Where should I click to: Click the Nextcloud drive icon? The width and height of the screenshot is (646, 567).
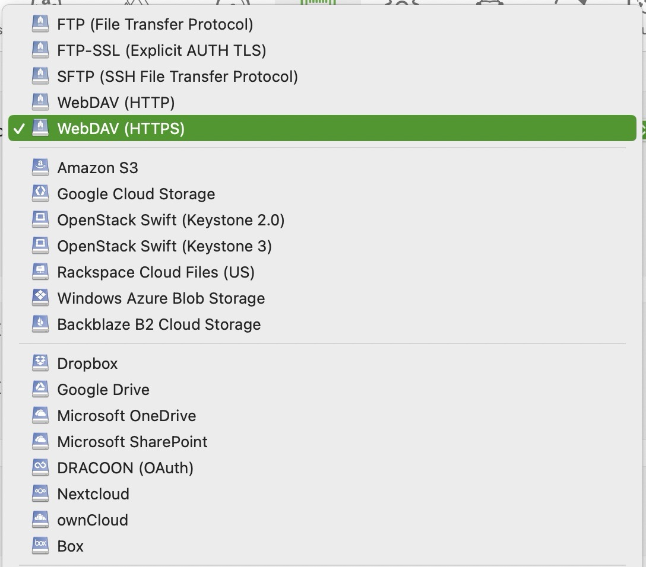(x=40, y=494)
